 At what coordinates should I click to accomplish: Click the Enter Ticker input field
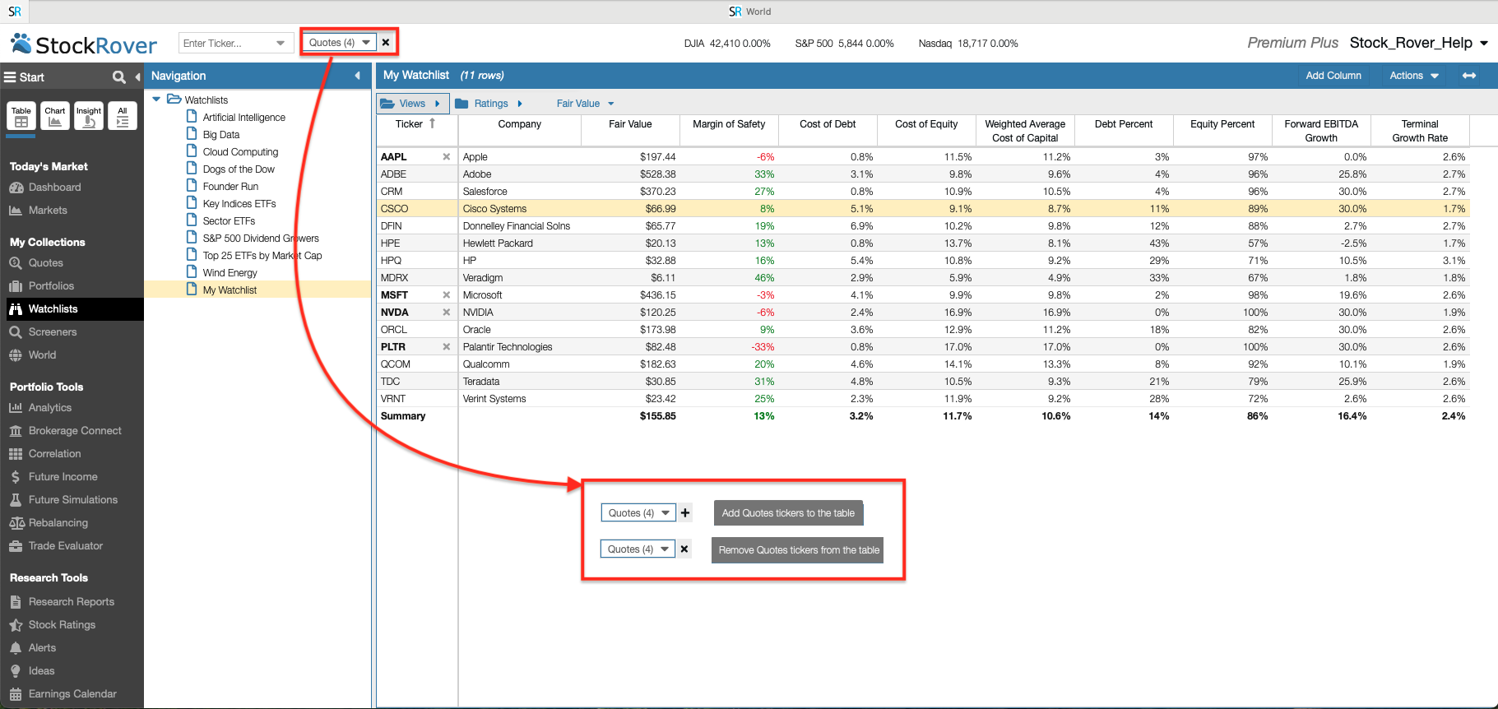pos(226,44)
